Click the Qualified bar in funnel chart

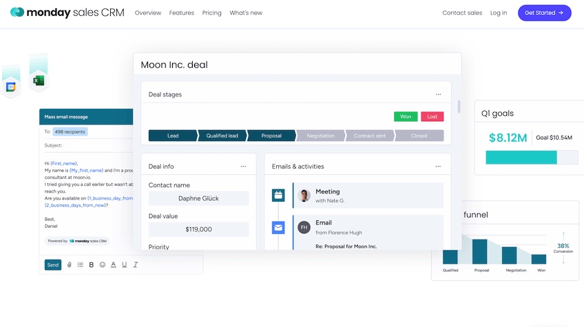tap(450, 257)
